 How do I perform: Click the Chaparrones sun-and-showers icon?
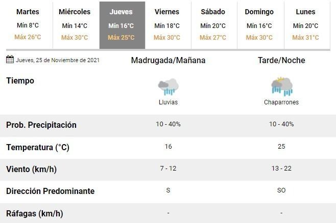click(x=281, y=87)
